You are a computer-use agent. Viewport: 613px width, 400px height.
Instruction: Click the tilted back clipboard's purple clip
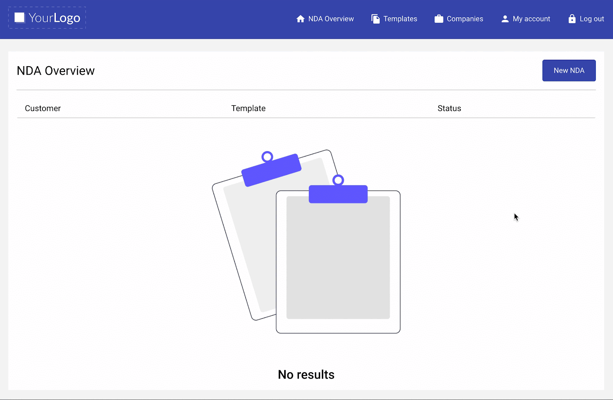click(x=271, y=170)
